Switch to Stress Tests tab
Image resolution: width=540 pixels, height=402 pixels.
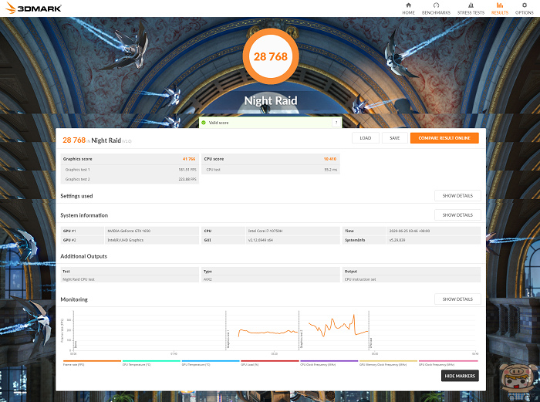point(471,8)
